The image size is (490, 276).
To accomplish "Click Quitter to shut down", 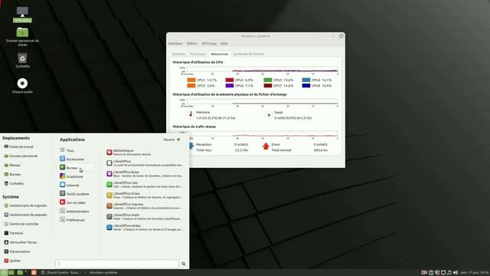I will [12, 261].
